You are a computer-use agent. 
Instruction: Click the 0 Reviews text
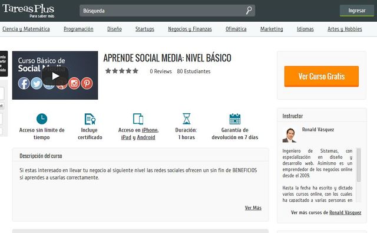[161, 71]
